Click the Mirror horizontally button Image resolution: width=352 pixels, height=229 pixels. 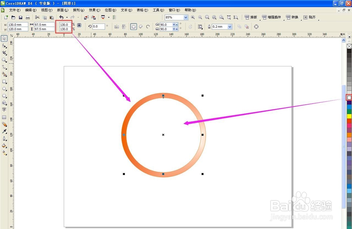pyautogui.click(x=117, y=27)
